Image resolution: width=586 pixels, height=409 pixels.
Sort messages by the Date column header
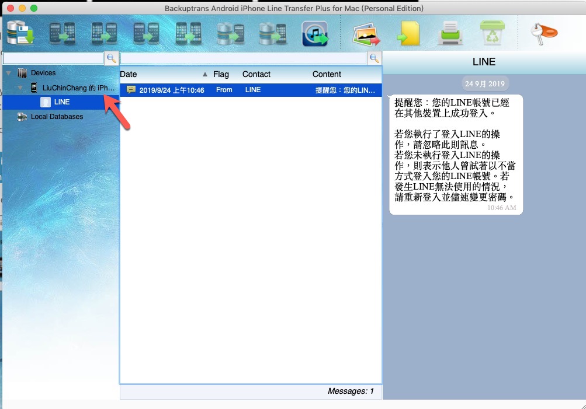tap(128, 74)
